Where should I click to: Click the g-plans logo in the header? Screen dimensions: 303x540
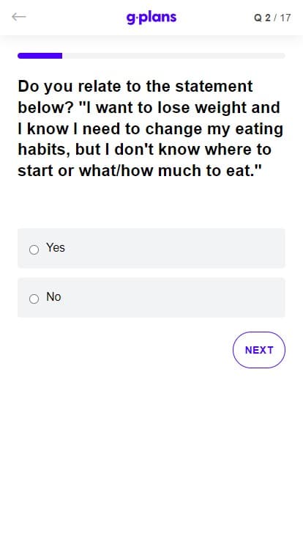[x=151, y=18]
